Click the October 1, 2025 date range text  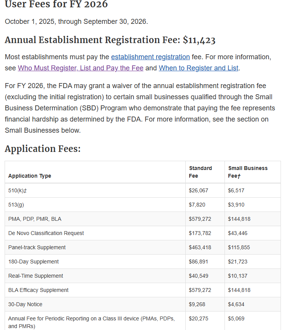click(x=76, y=22)
